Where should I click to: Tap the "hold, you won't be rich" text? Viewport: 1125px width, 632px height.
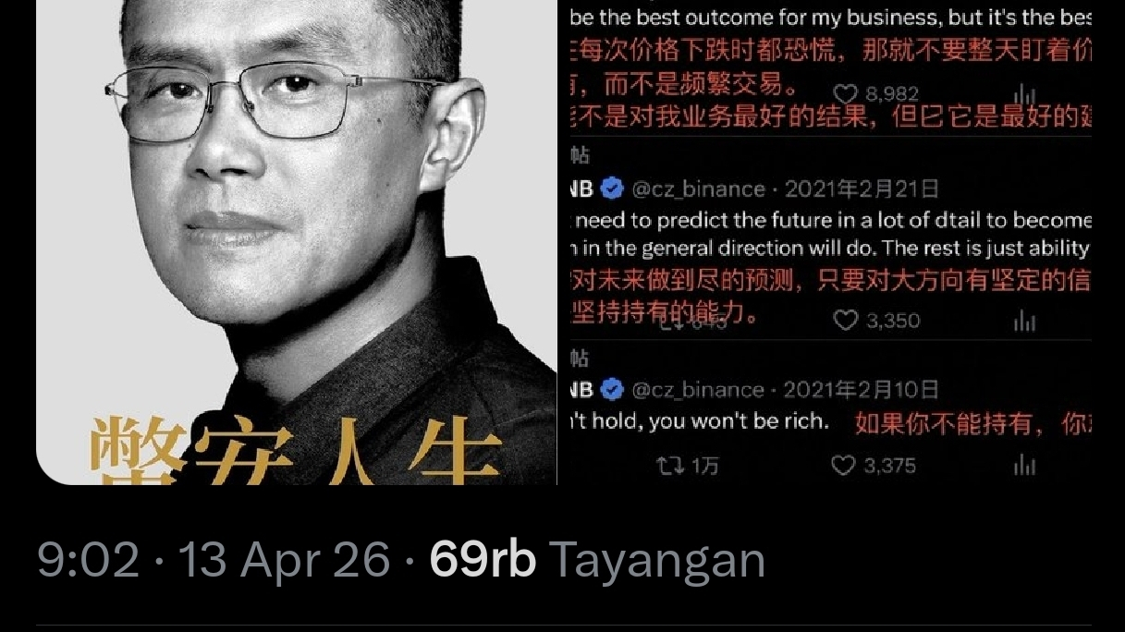click(x=700, y=421)
